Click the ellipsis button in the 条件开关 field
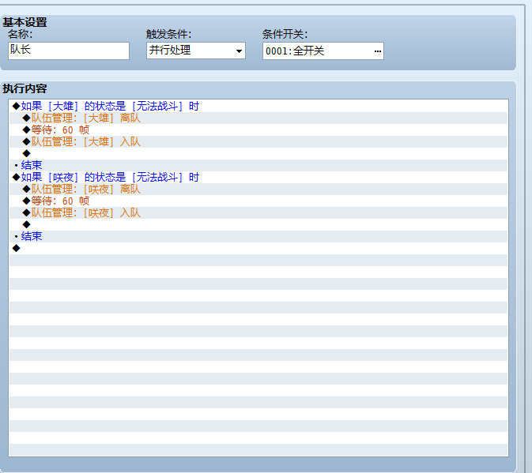Screen dimensions: 532x473 pyautogui.click(x=377, y=51)
